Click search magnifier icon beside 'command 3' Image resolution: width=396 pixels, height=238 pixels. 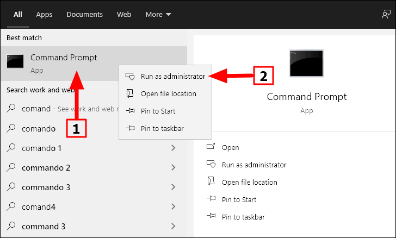tap(11, 226)
